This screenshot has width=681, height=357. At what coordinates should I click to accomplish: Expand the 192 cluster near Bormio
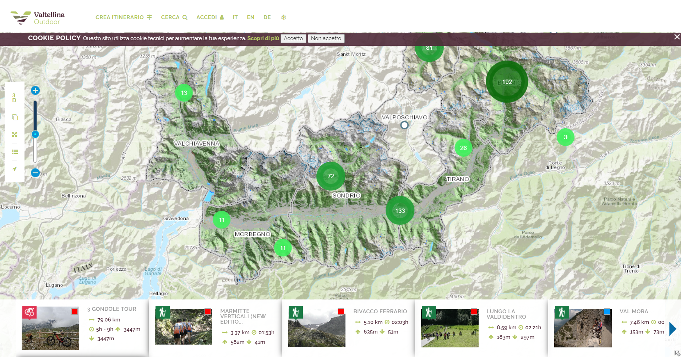click(507, 82)
